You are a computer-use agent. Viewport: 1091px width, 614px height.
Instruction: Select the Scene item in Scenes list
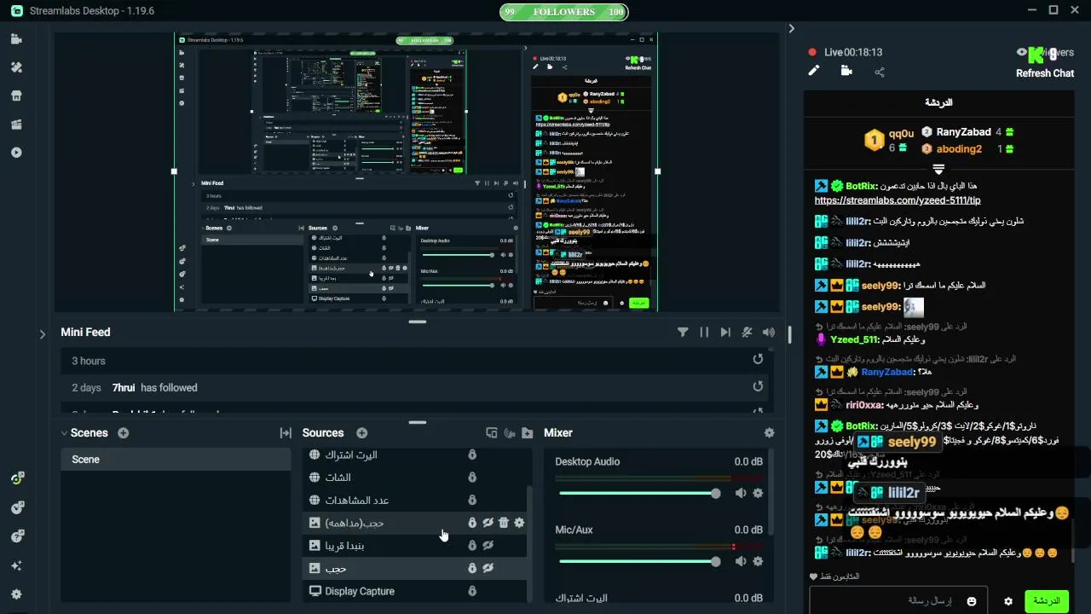(x=176, y=460)
